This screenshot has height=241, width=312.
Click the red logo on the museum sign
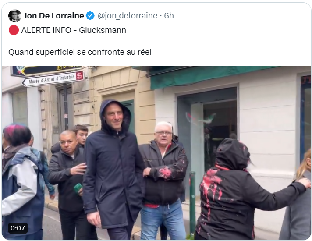[79, 76]
